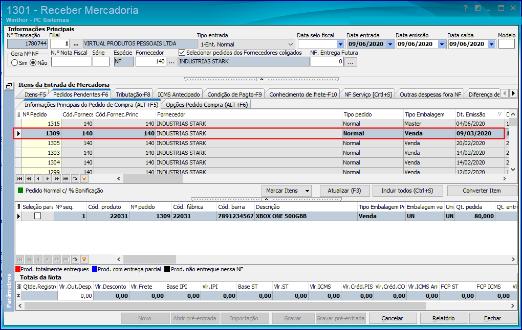
Task: Open column chooser icon beside Qtde.Registro header
Action: coord(18,287)
